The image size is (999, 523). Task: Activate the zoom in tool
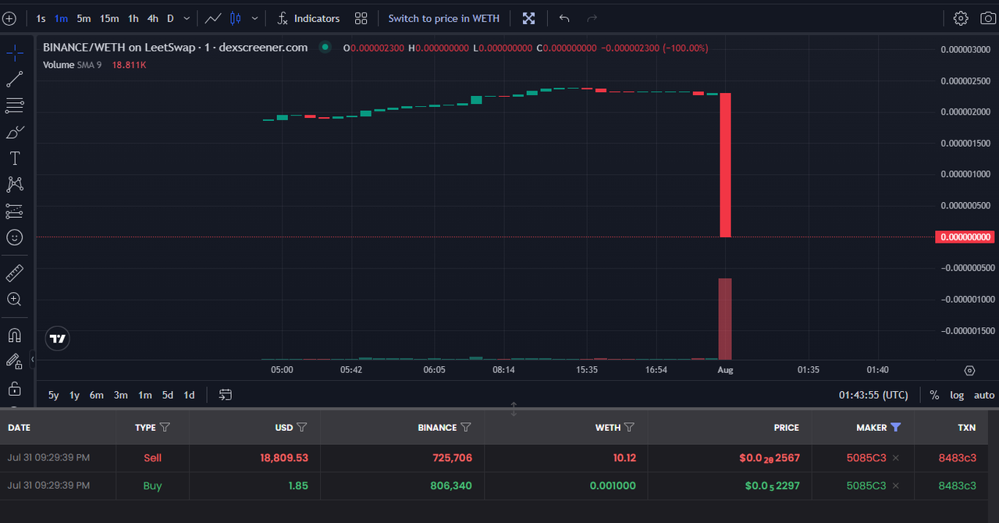pyautogui.click(x=14, y=299)
